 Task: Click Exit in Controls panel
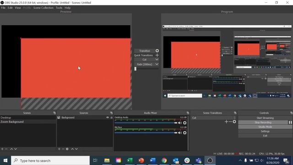click(x=265, y=136)
